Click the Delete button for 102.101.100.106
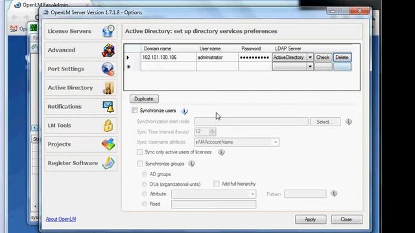Viewport: 415px width, 233px height. [x=342, y=58]
